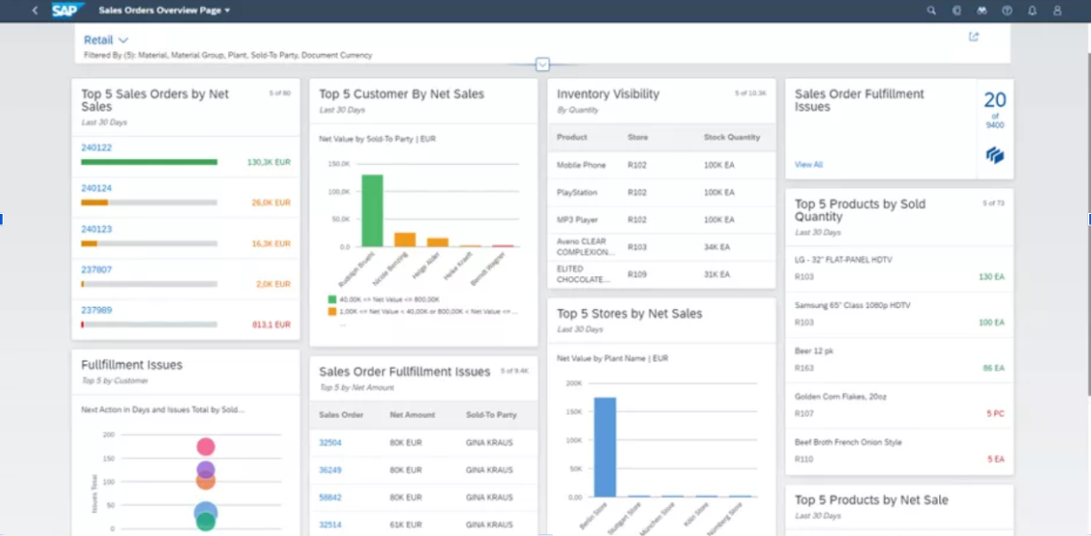Open the CoPilot icon in header
This screenshot has width=1091, height=536.
point(957,11)
